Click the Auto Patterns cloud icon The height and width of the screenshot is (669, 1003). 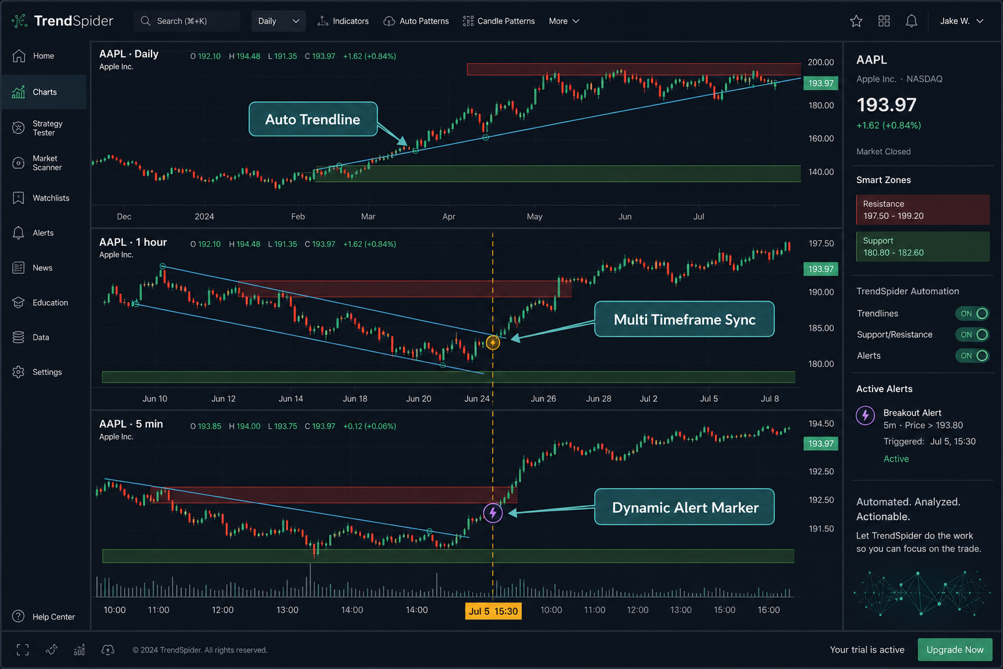point(389,21)
